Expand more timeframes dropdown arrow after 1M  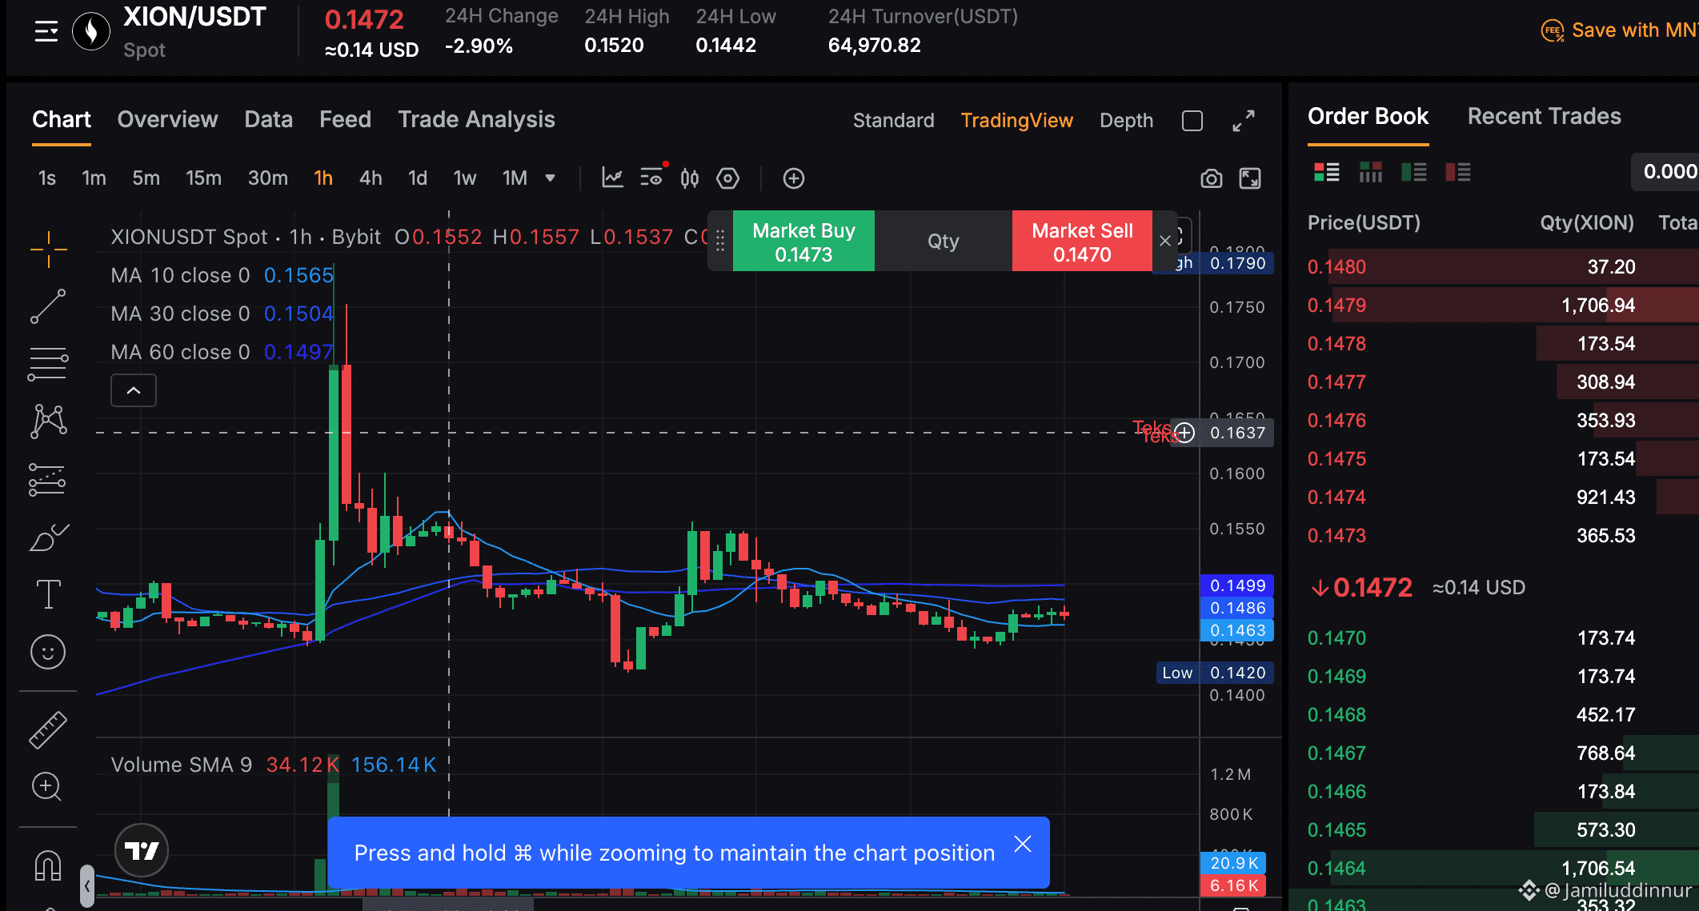551,178
